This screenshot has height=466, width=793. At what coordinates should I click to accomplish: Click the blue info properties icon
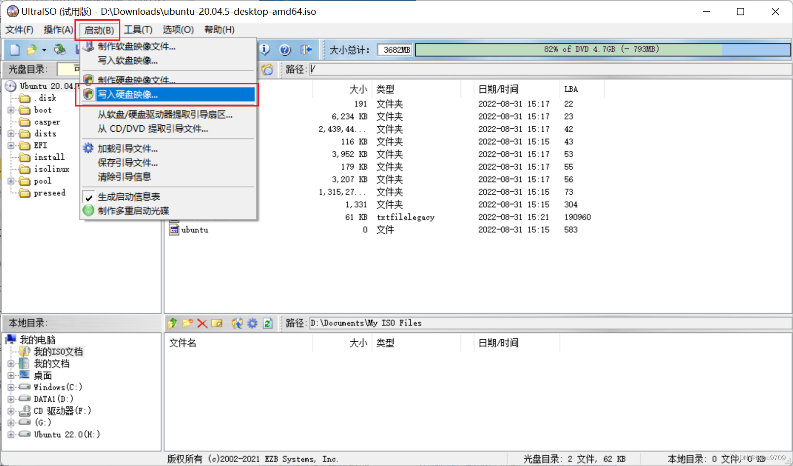265,49
